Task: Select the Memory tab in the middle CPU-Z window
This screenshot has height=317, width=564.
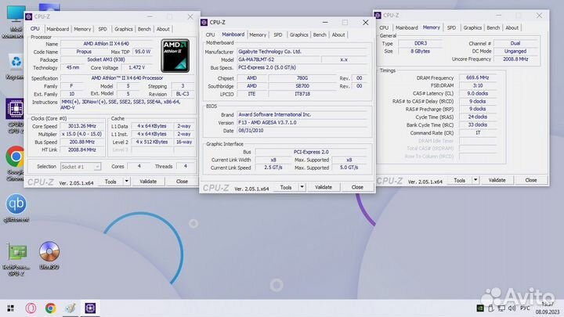Action: coord(258,35)
